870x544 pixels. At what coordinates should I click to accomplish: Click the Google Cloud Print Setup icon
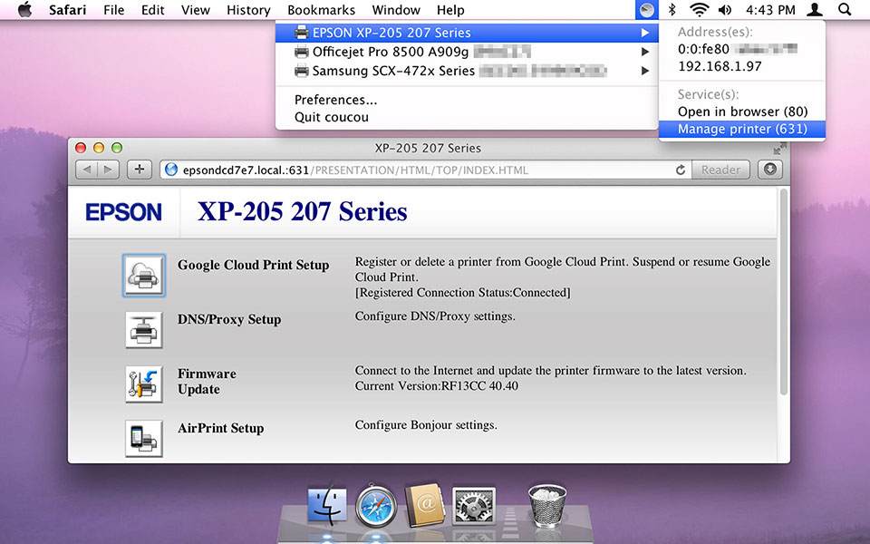[x=144, y=276]
